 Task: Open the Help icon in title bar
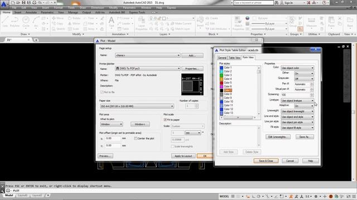point(324,3)
